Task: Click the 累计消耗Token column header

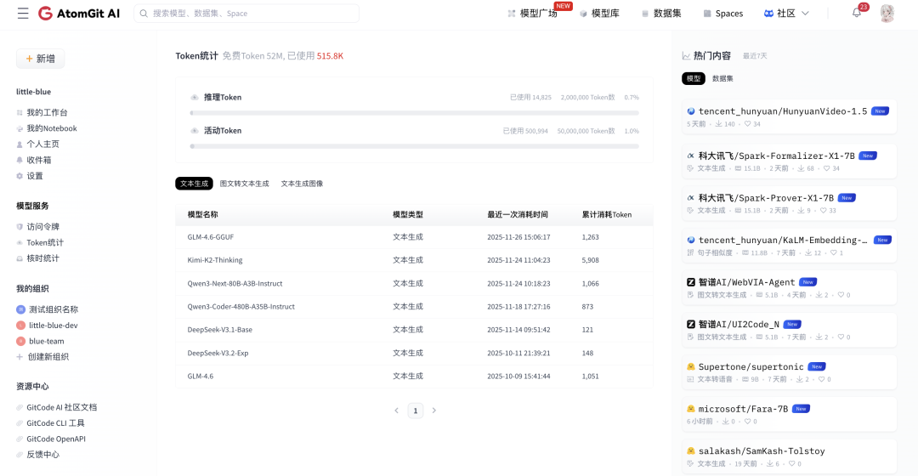Action: point(607,214)
